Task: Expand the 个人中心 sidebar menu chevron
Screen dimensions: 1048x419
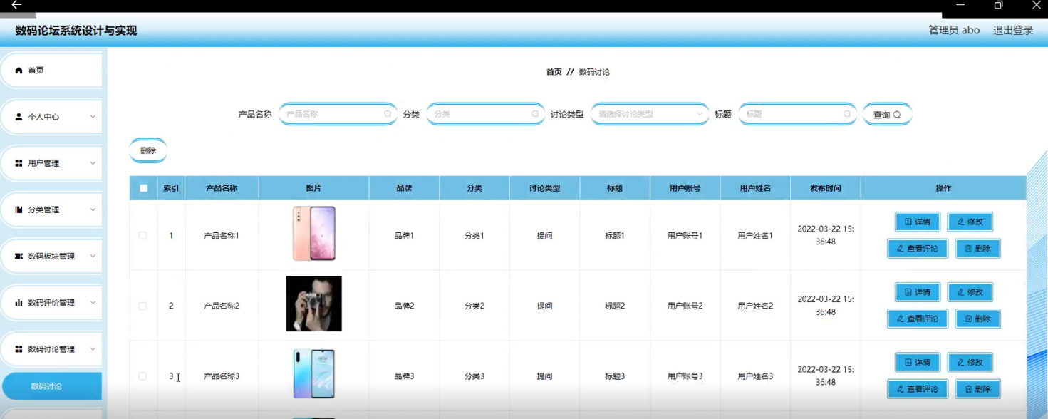Action: click(x=93, y=117)
